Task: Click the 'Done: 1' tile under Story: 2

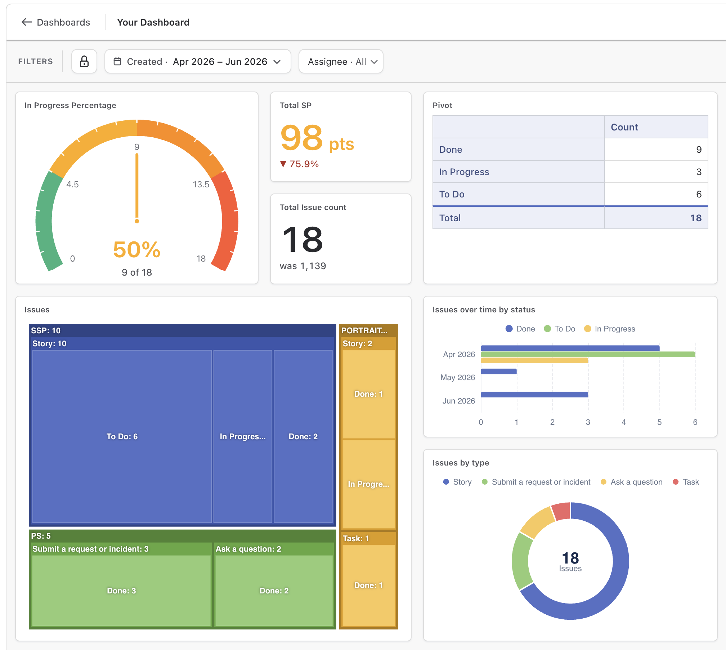Action: pos(368,394)
